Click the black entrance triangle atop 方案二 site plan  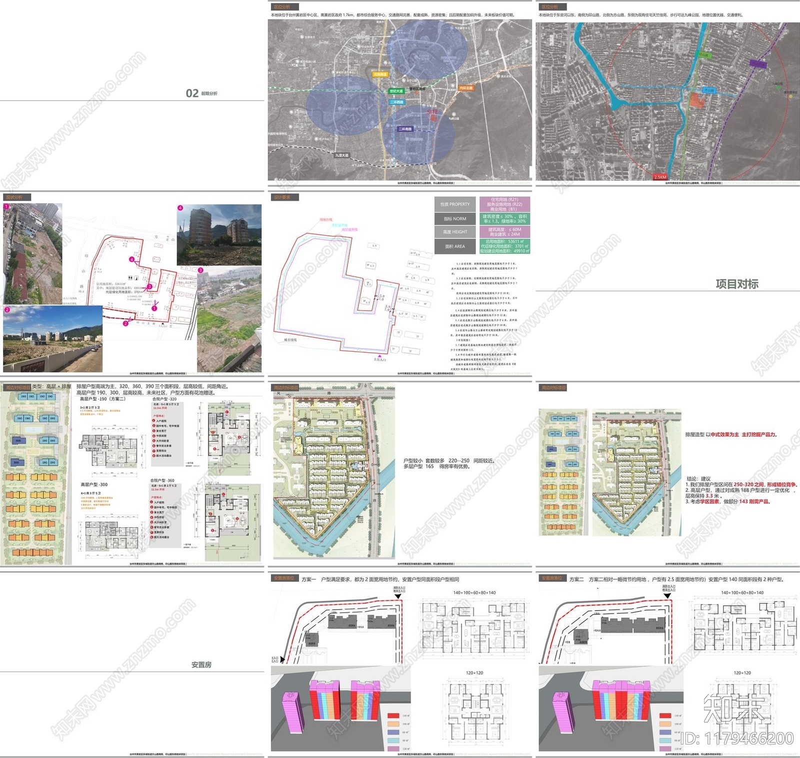(668, 596)
